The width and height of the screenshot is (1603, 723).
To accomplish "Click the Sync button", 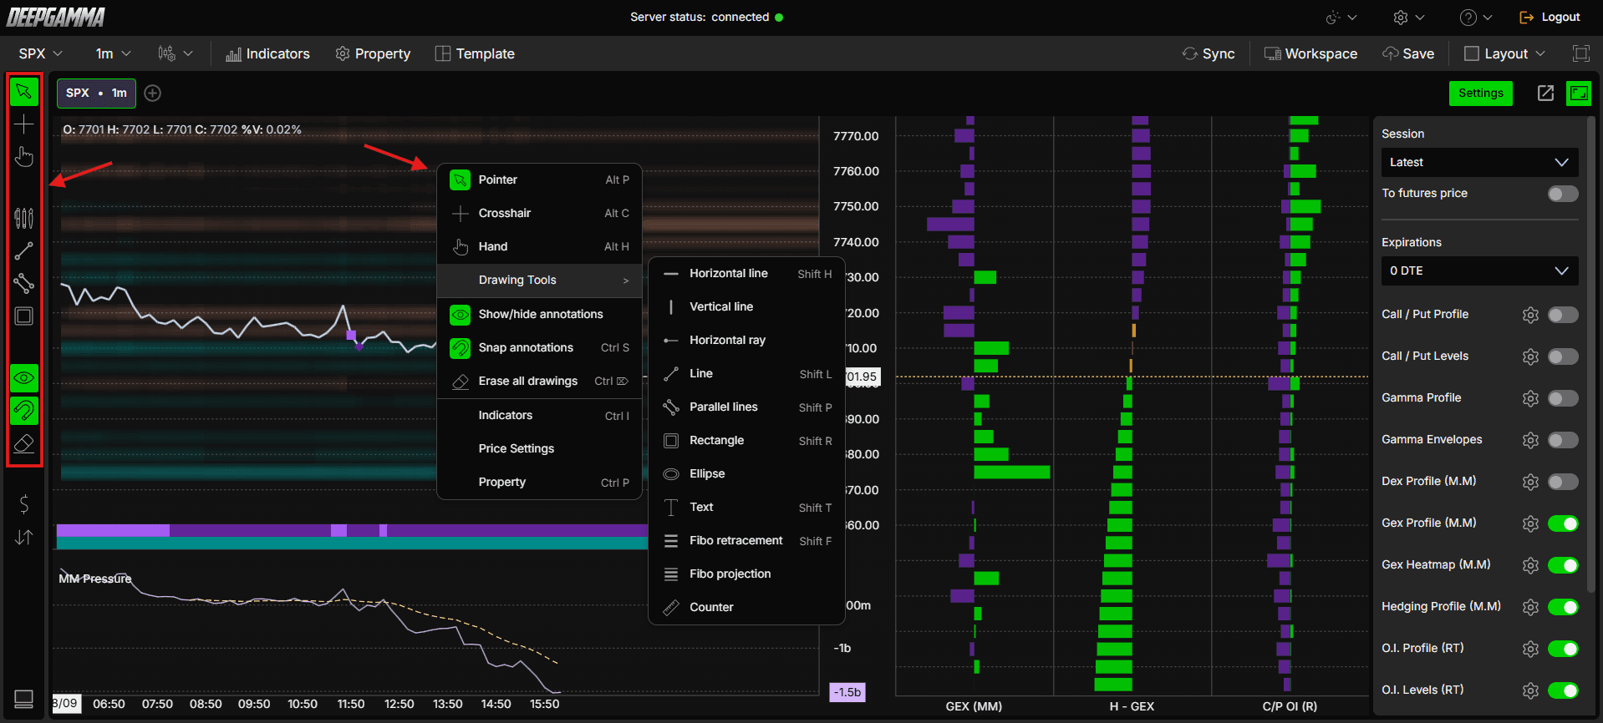I will coord(1209,53).
